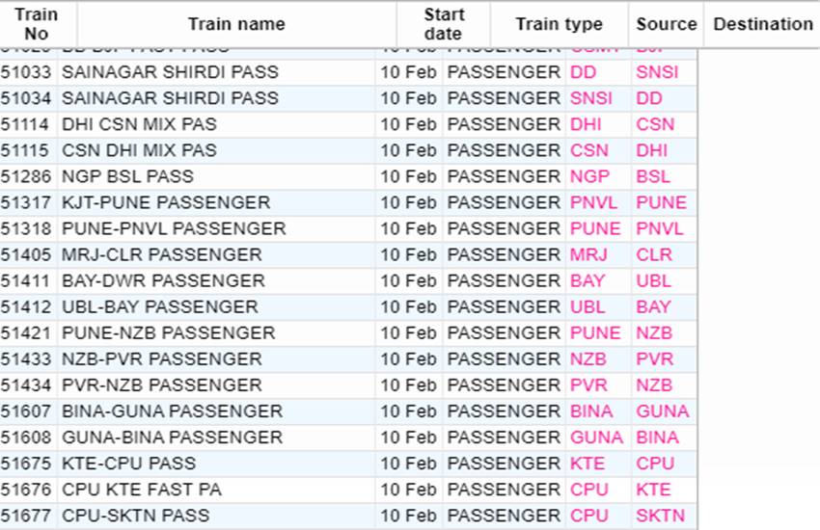Sort by the Source column header
This screenshot has height=530, width=820.
click(667, 24)
